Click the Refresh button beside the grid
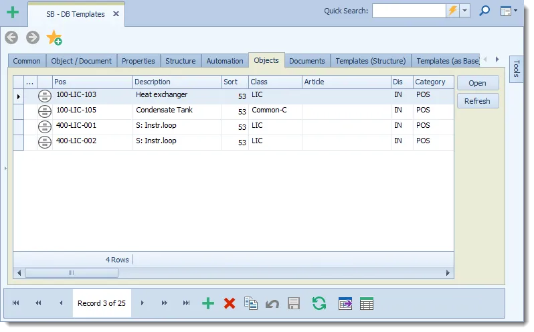The height and width of the screenshot is (332, 534). (478, 101)
